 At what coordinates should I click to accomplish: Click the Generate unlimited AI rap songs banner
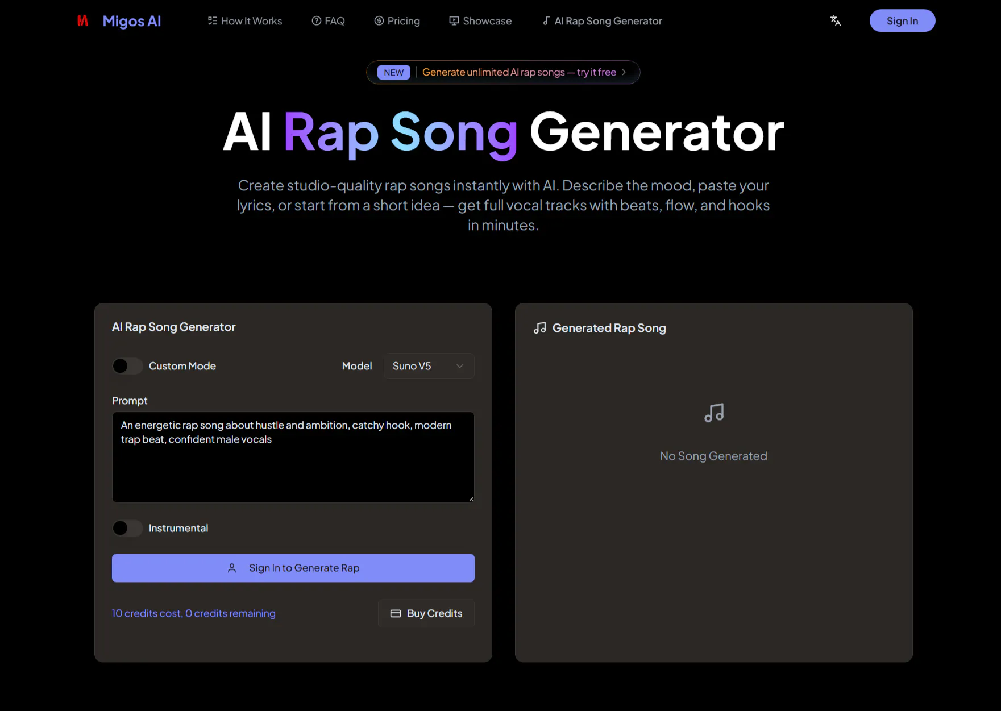[x=504, y=72]
